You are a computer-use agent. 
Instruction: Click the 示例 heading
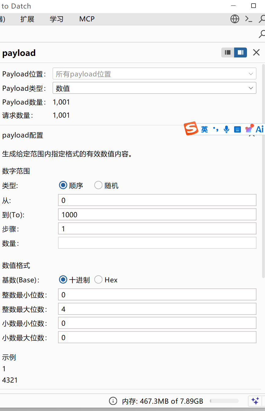[9, 357]
